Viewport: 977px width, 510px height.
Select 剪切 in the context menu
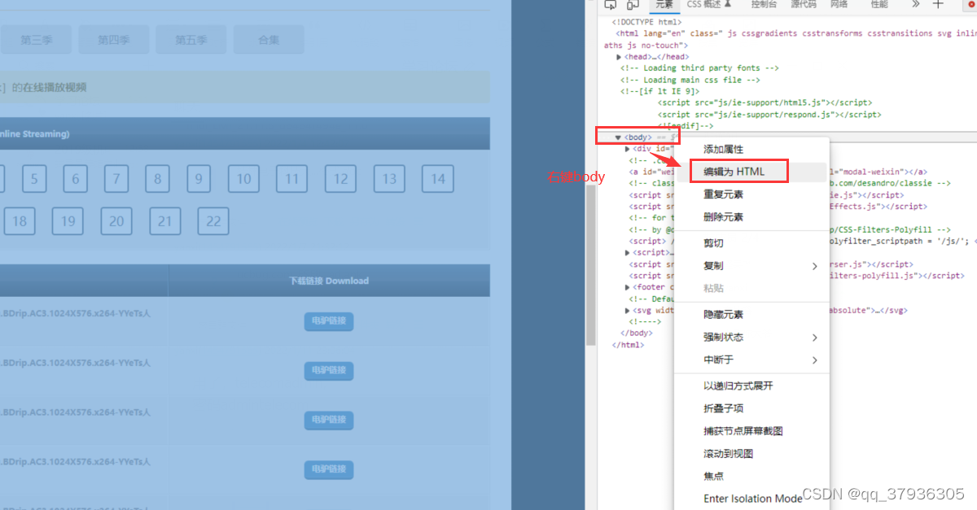coord(751,243)
